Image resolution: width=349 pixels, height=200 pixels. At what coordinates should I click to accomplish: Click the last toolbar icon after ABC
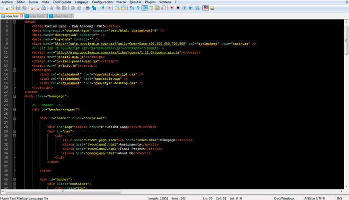click(212, 8)
